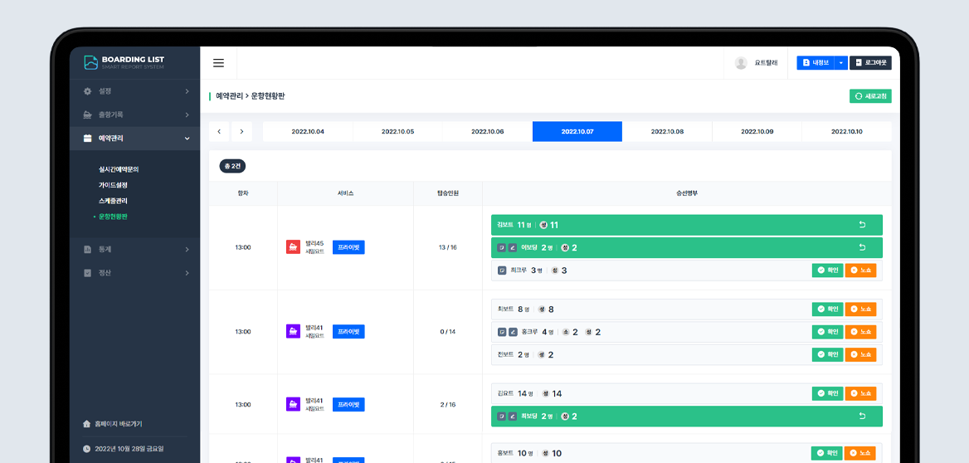Image resolution: width=969 pixels, height=463 pixels.
Task: Advance dates with right arrow
Action: coord(241,131)
